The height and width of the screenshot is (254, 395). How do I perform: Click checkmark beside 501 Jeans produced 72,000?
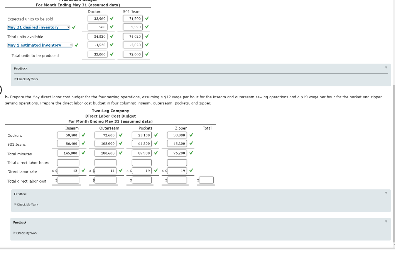(x=147, y=54)
